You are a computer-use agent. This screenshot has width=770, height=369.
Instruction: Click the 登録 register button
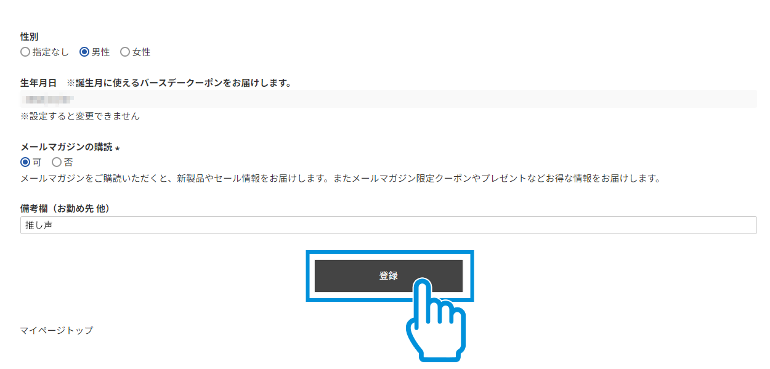point(389,276)
